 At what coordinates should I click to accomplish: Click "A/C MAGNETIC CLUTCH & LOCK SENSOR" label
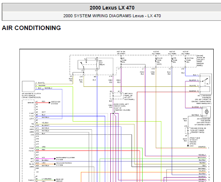point(31,96)
